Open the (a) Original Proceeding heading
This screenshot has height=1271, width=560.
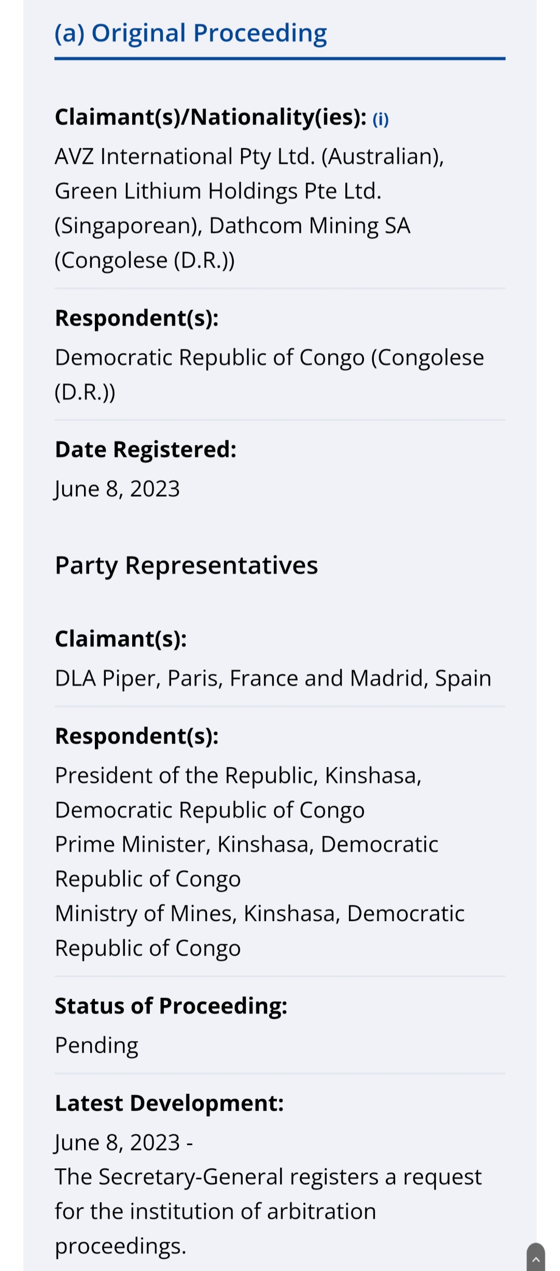[191, 33]
